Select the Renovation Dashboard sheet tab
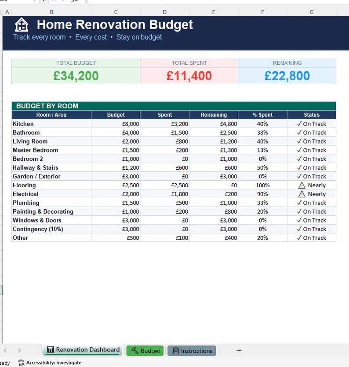The image size is (349, 367). [82, 350]
